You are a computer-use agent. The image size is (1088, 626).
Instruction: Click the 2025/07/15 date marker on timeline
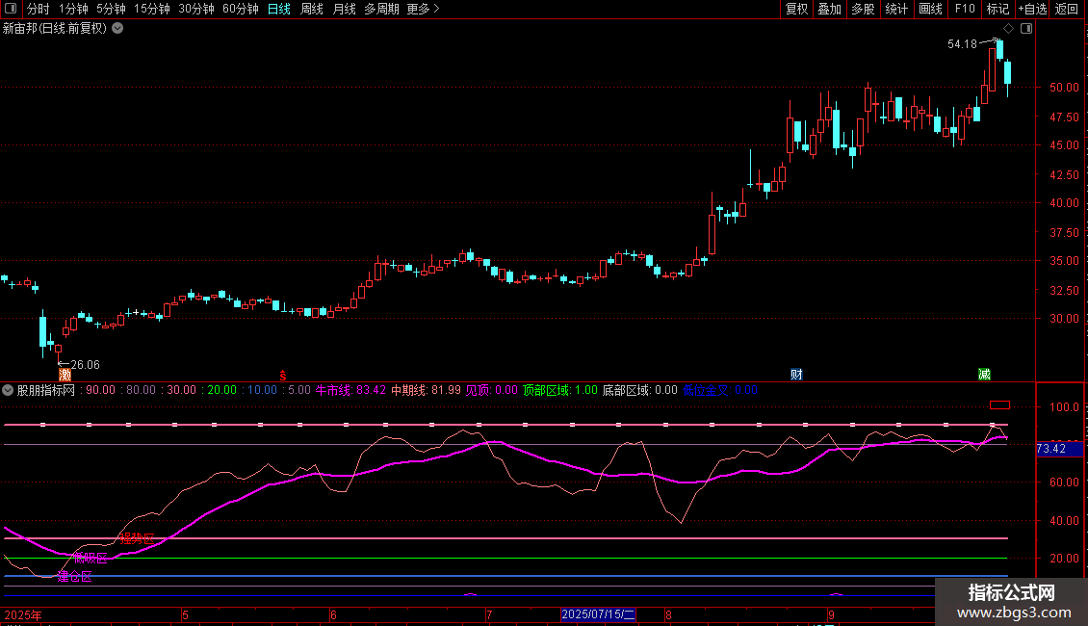[599, 614]
